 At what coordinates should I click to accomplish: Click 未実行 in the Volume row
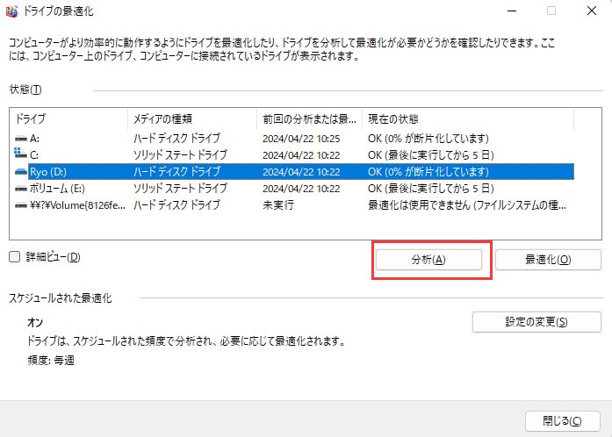(x=278, y=205)
